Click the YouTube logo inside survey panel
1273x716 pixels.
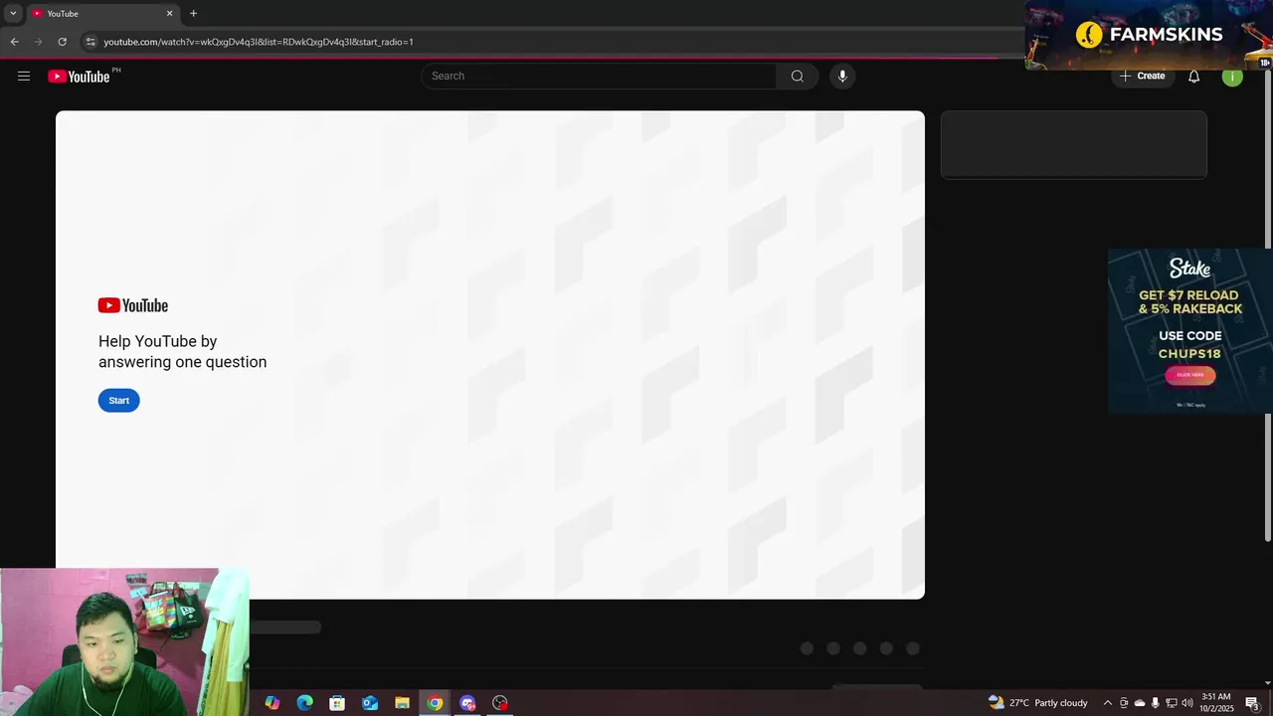[133, 305]
